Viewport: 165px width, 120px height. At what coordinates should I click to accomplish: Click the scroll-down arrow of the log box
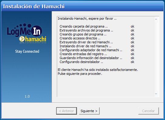click(156, 94)
